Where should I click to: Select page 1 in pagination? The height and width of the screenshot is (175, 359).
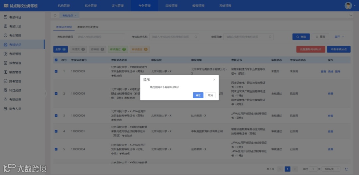[288, 169]
